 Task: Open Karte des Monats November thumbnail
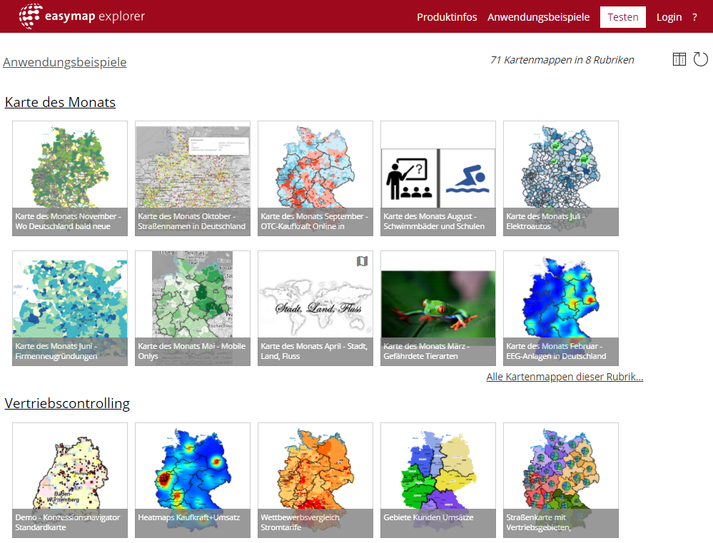click(70, 178)
